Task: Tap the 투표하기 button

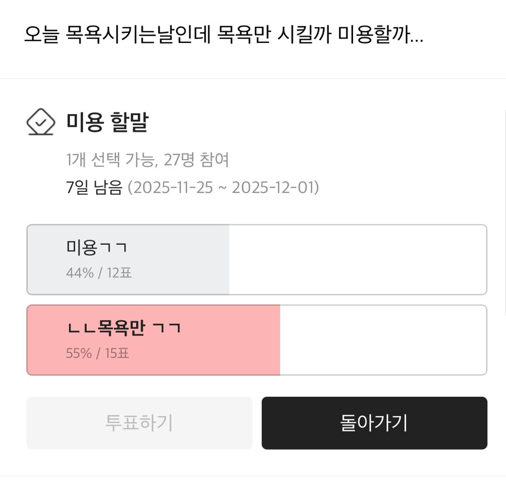Action: tap(139, 423)
